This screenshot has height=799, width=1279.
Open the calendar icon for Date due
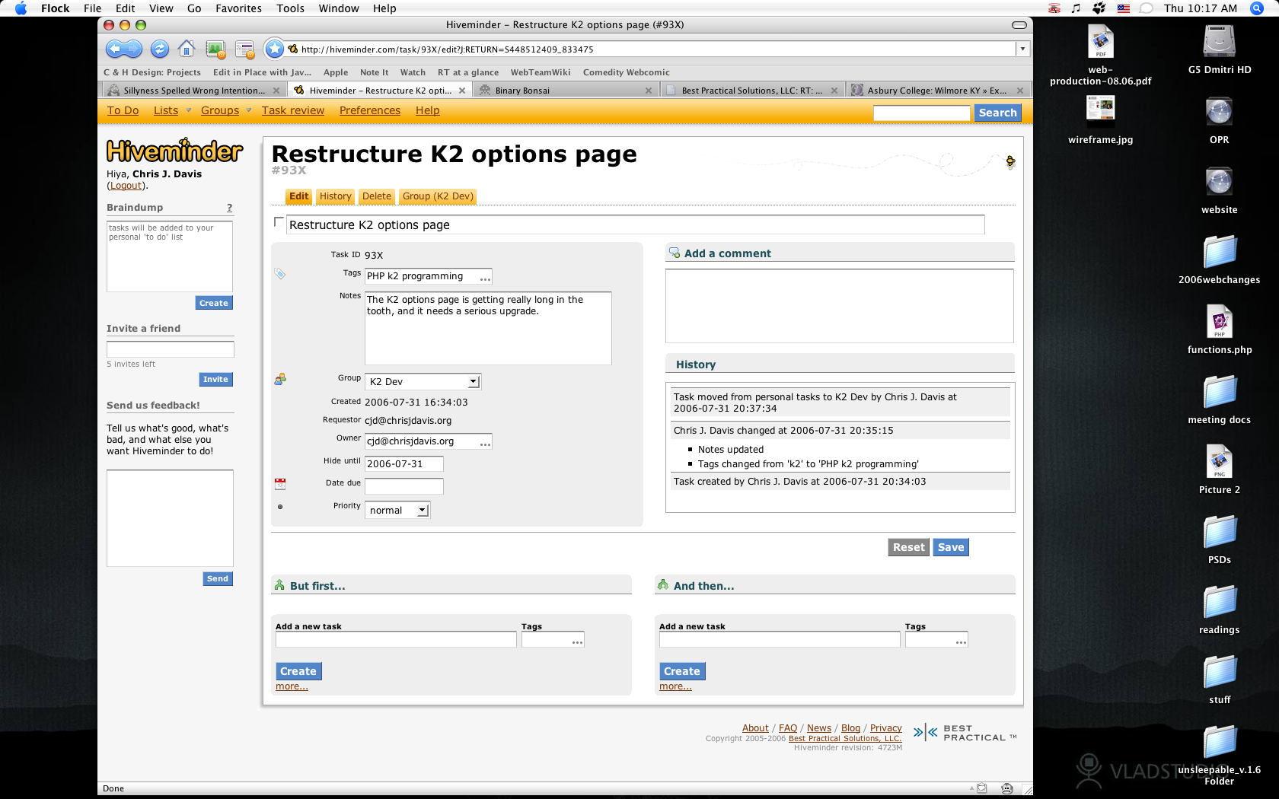[280, 484]
